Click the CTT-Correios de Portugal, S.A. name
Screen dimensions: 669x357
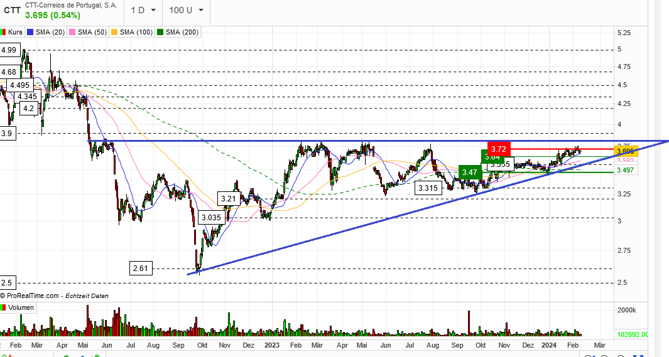[x=71, y=5]
